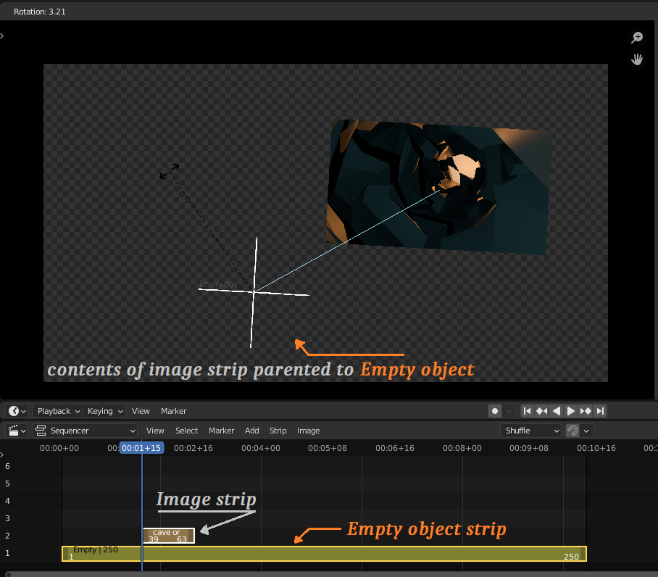Select the Empty | 250 strip on channel 1
The width and height of the screenshot is (658, 577).
click(x=324, y=554)
